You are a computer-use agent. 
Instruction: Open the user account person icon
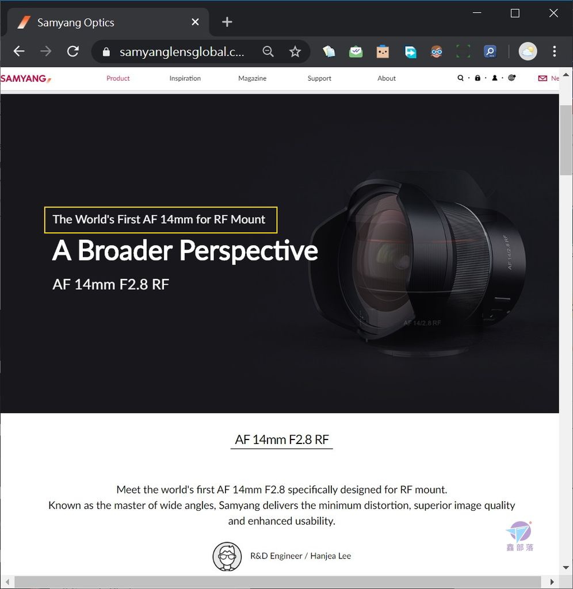click(494, 78)
